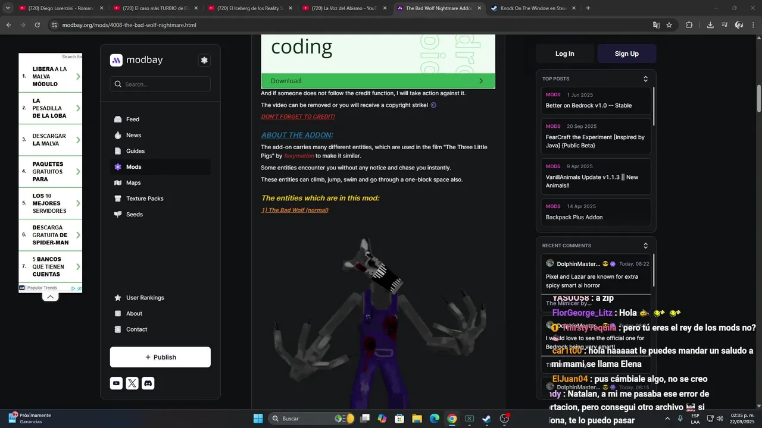
Task: Switch to the 'El Iceberg de los Reality' tab
Action: click(250, 8)
